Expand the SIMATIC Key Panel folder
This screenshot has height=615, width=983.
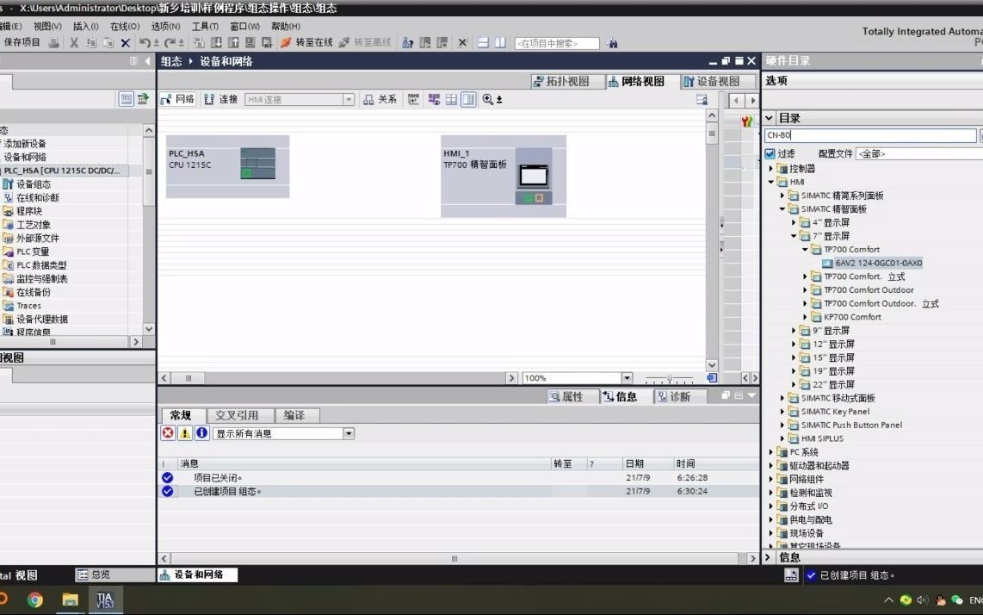tap(782, 411)
